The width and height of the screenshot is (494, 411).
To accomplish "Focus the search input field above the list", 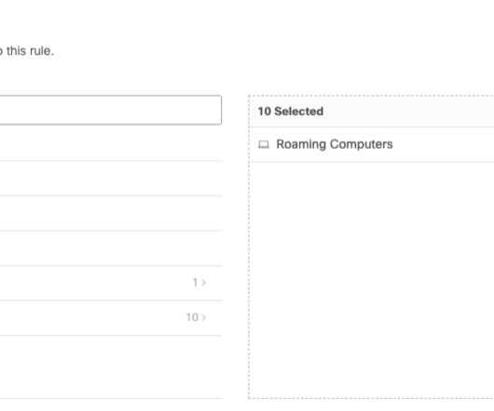I will click(x=110, y=110).
